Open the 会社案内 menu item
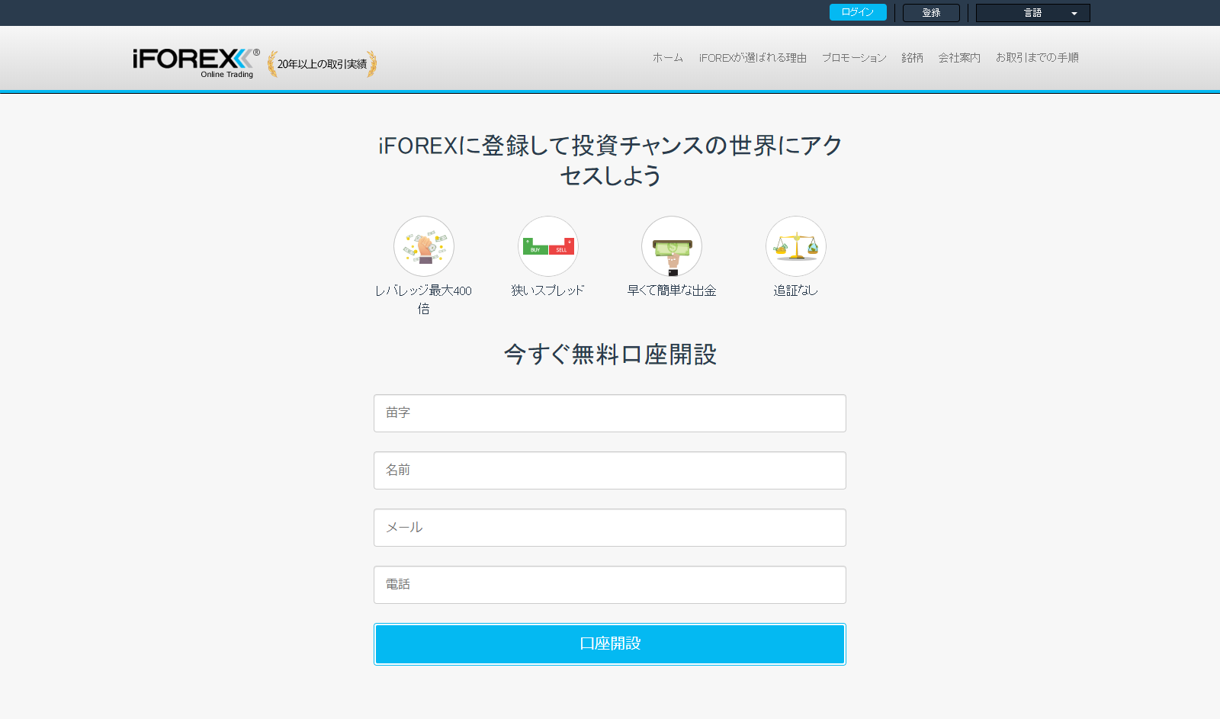Image resolution: width=1220 pixels, height=719 pixels. coord(959,58)
